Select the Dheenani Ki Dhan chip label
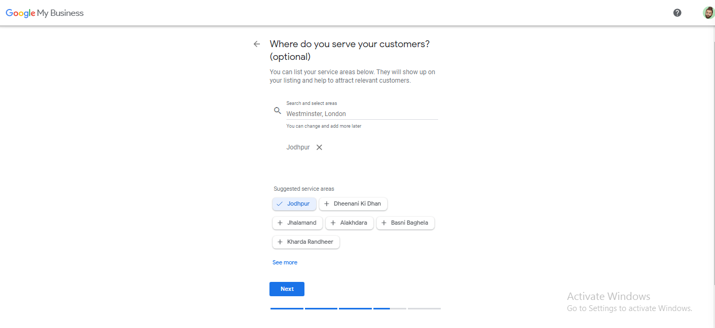The height and width of the screenshot is (328, 715). coord(357,204)
